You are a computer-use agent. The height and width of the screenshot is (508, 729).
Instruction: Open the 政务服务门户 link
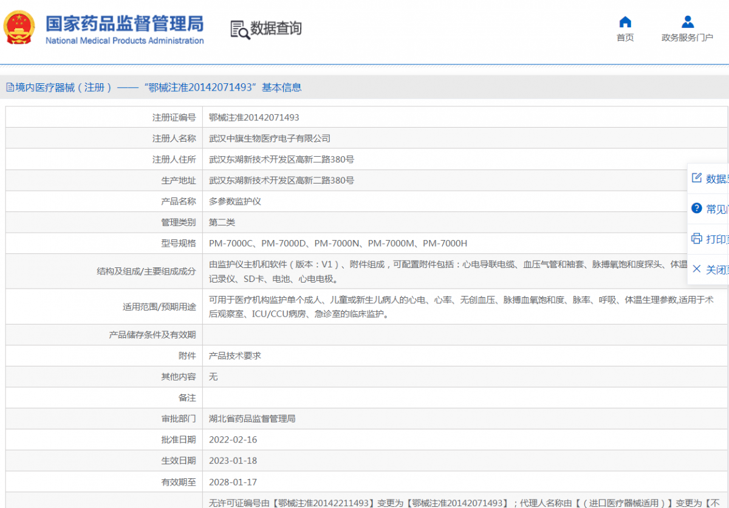688,38
